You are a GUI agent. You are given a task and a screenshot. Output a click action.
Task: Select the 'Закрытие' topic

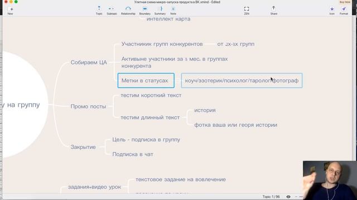coord(83,147)
